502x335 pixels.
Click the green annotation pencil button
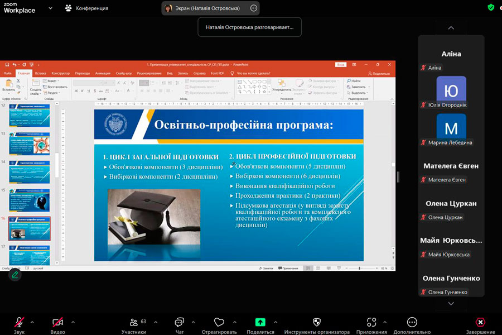click(15, 275)
